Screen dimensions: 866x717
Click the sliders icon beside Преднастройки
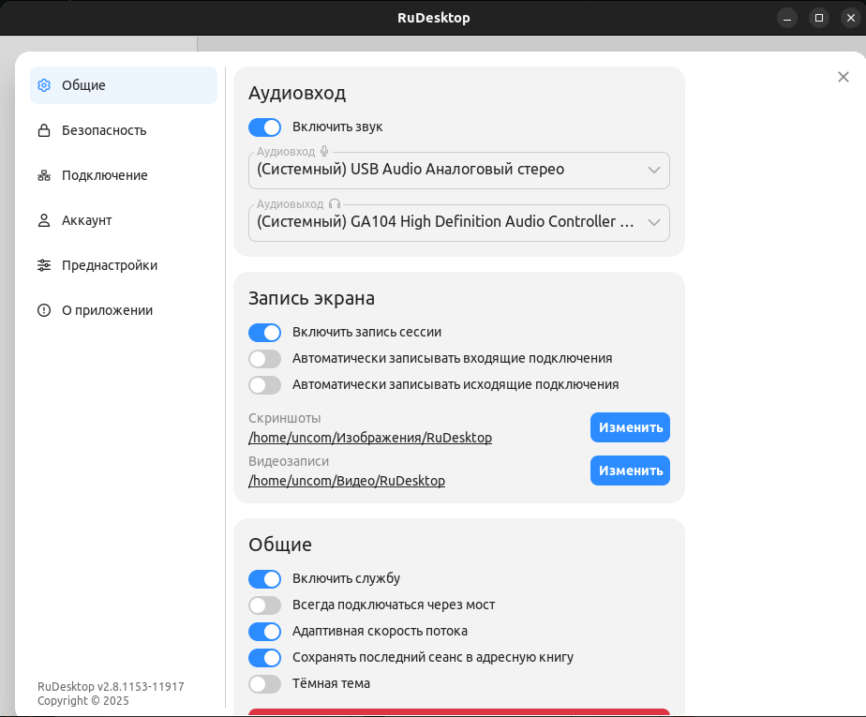coord(44,265)
